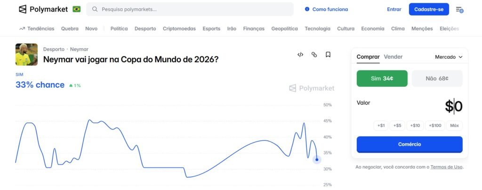Bookmark this Neymar market
Viewport: 482px width, 190px height.
328,54
